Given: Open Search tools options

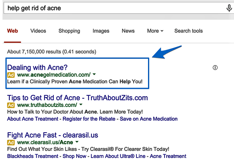Looking at the screenshot, I should [x=189, y=31].
